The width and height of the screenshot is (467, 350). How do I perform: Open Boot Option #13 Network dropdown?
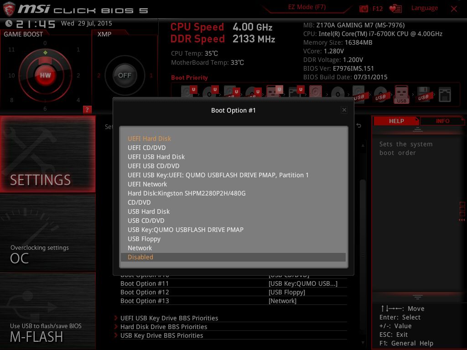282,301
